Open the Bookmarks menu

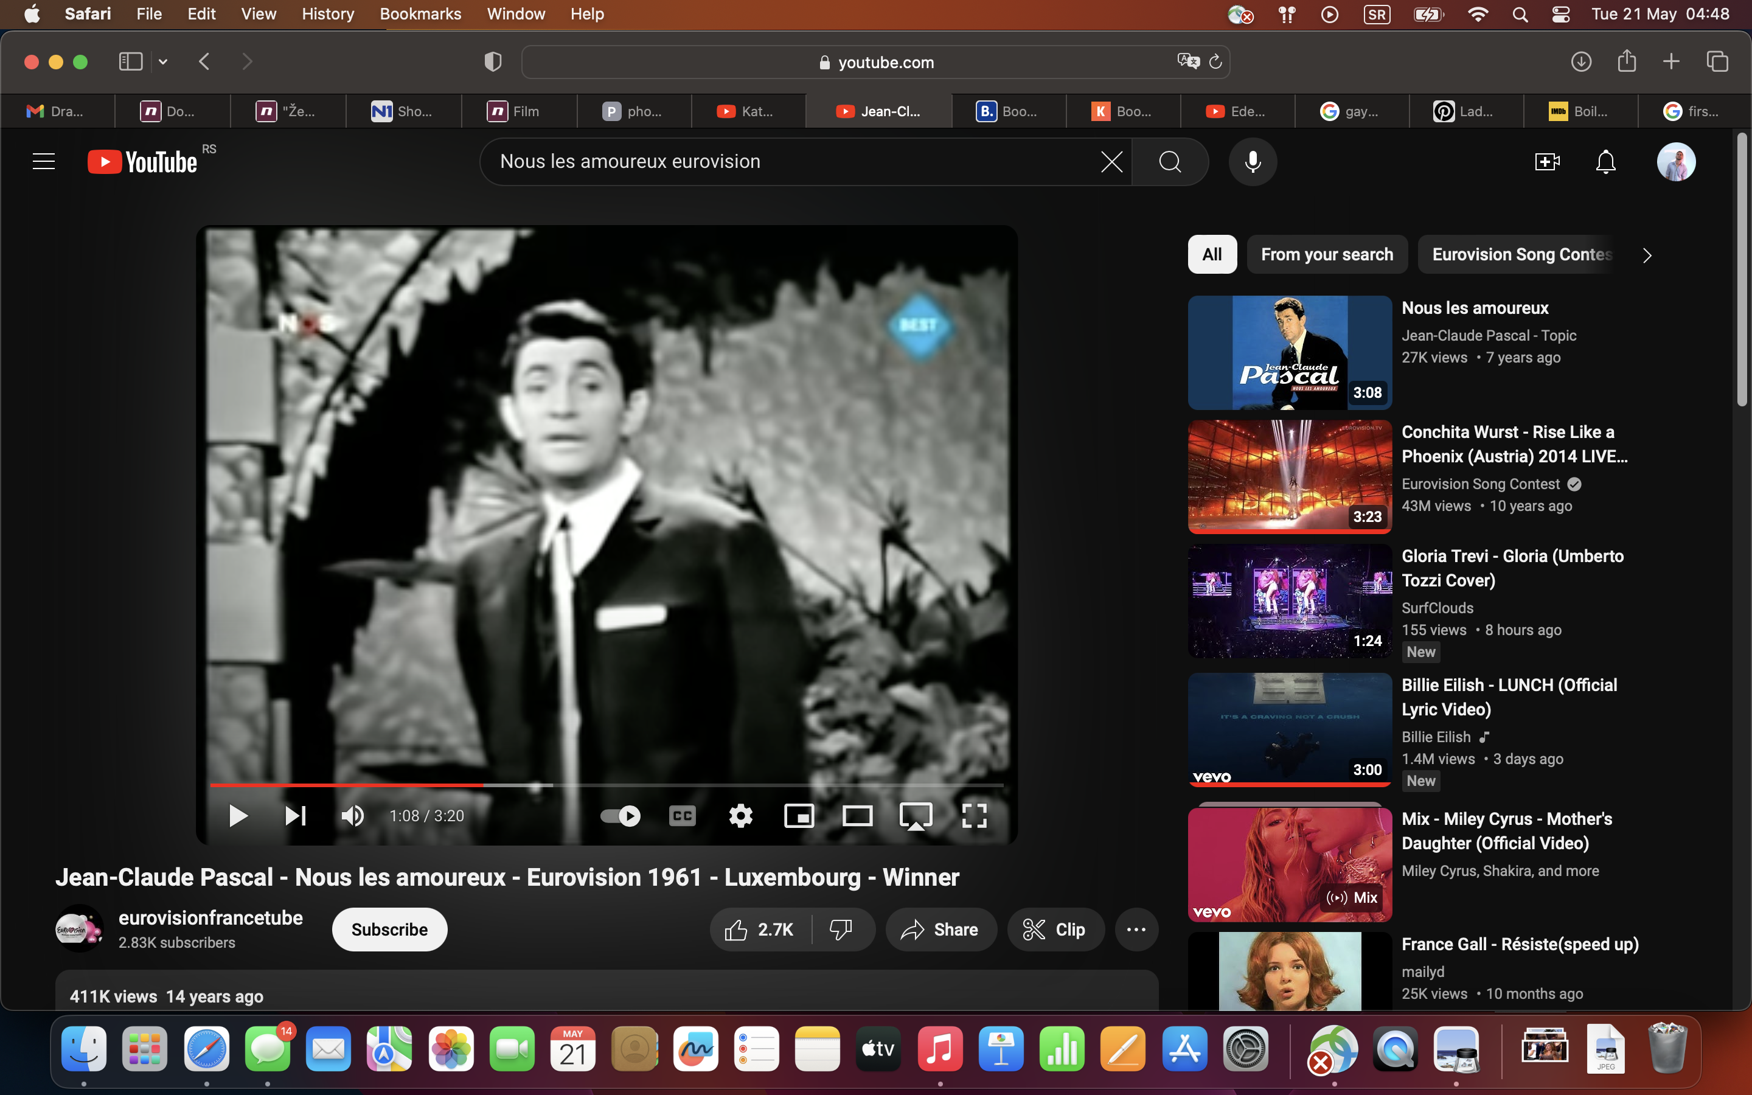coord(420,14)
